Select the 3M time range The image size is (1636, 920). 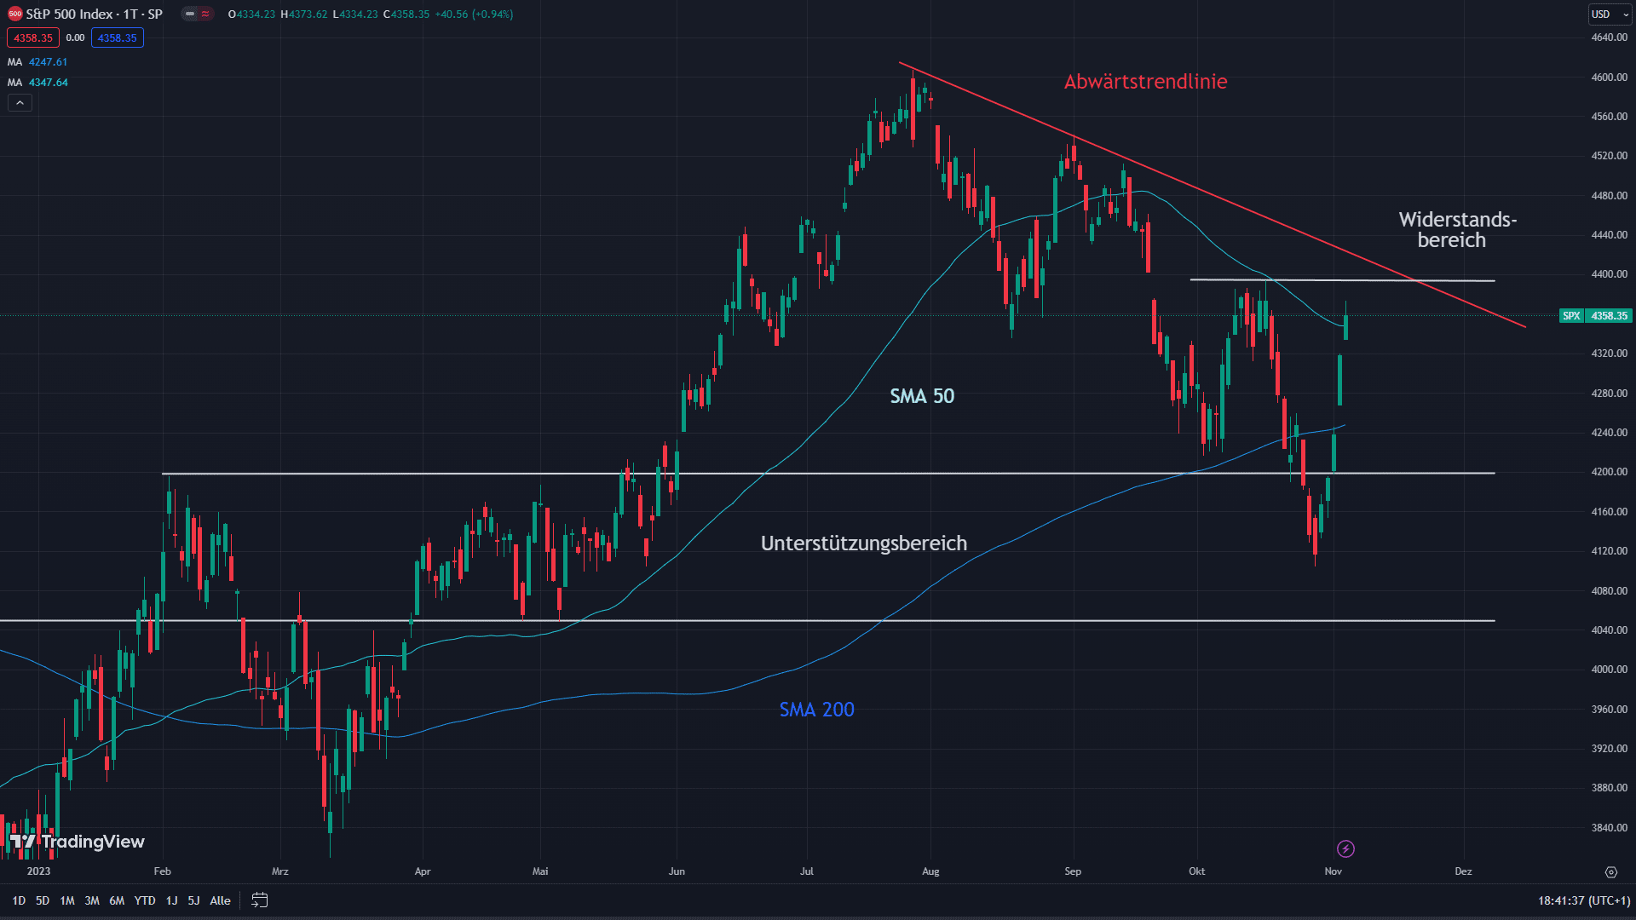point(92,900)
